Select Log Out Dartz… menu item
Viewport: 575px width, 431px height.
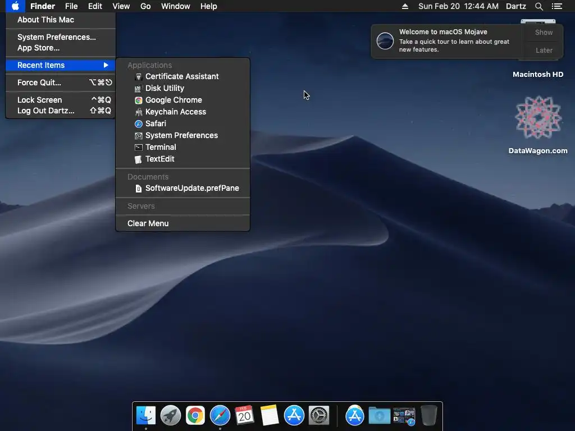61,111
